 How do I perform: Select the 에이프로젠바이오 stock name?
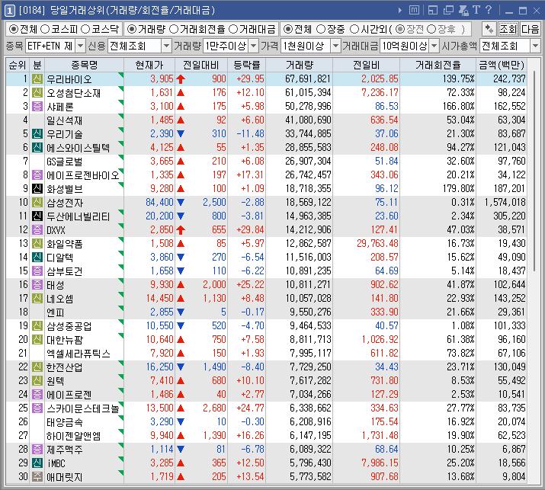pos(83,175)
